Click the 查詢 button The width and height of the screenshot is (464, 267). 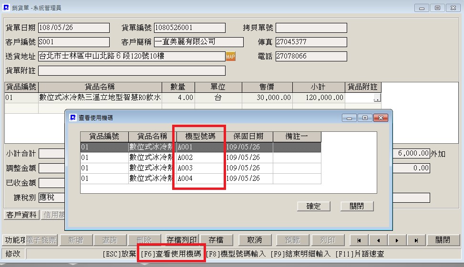point(110,240)
